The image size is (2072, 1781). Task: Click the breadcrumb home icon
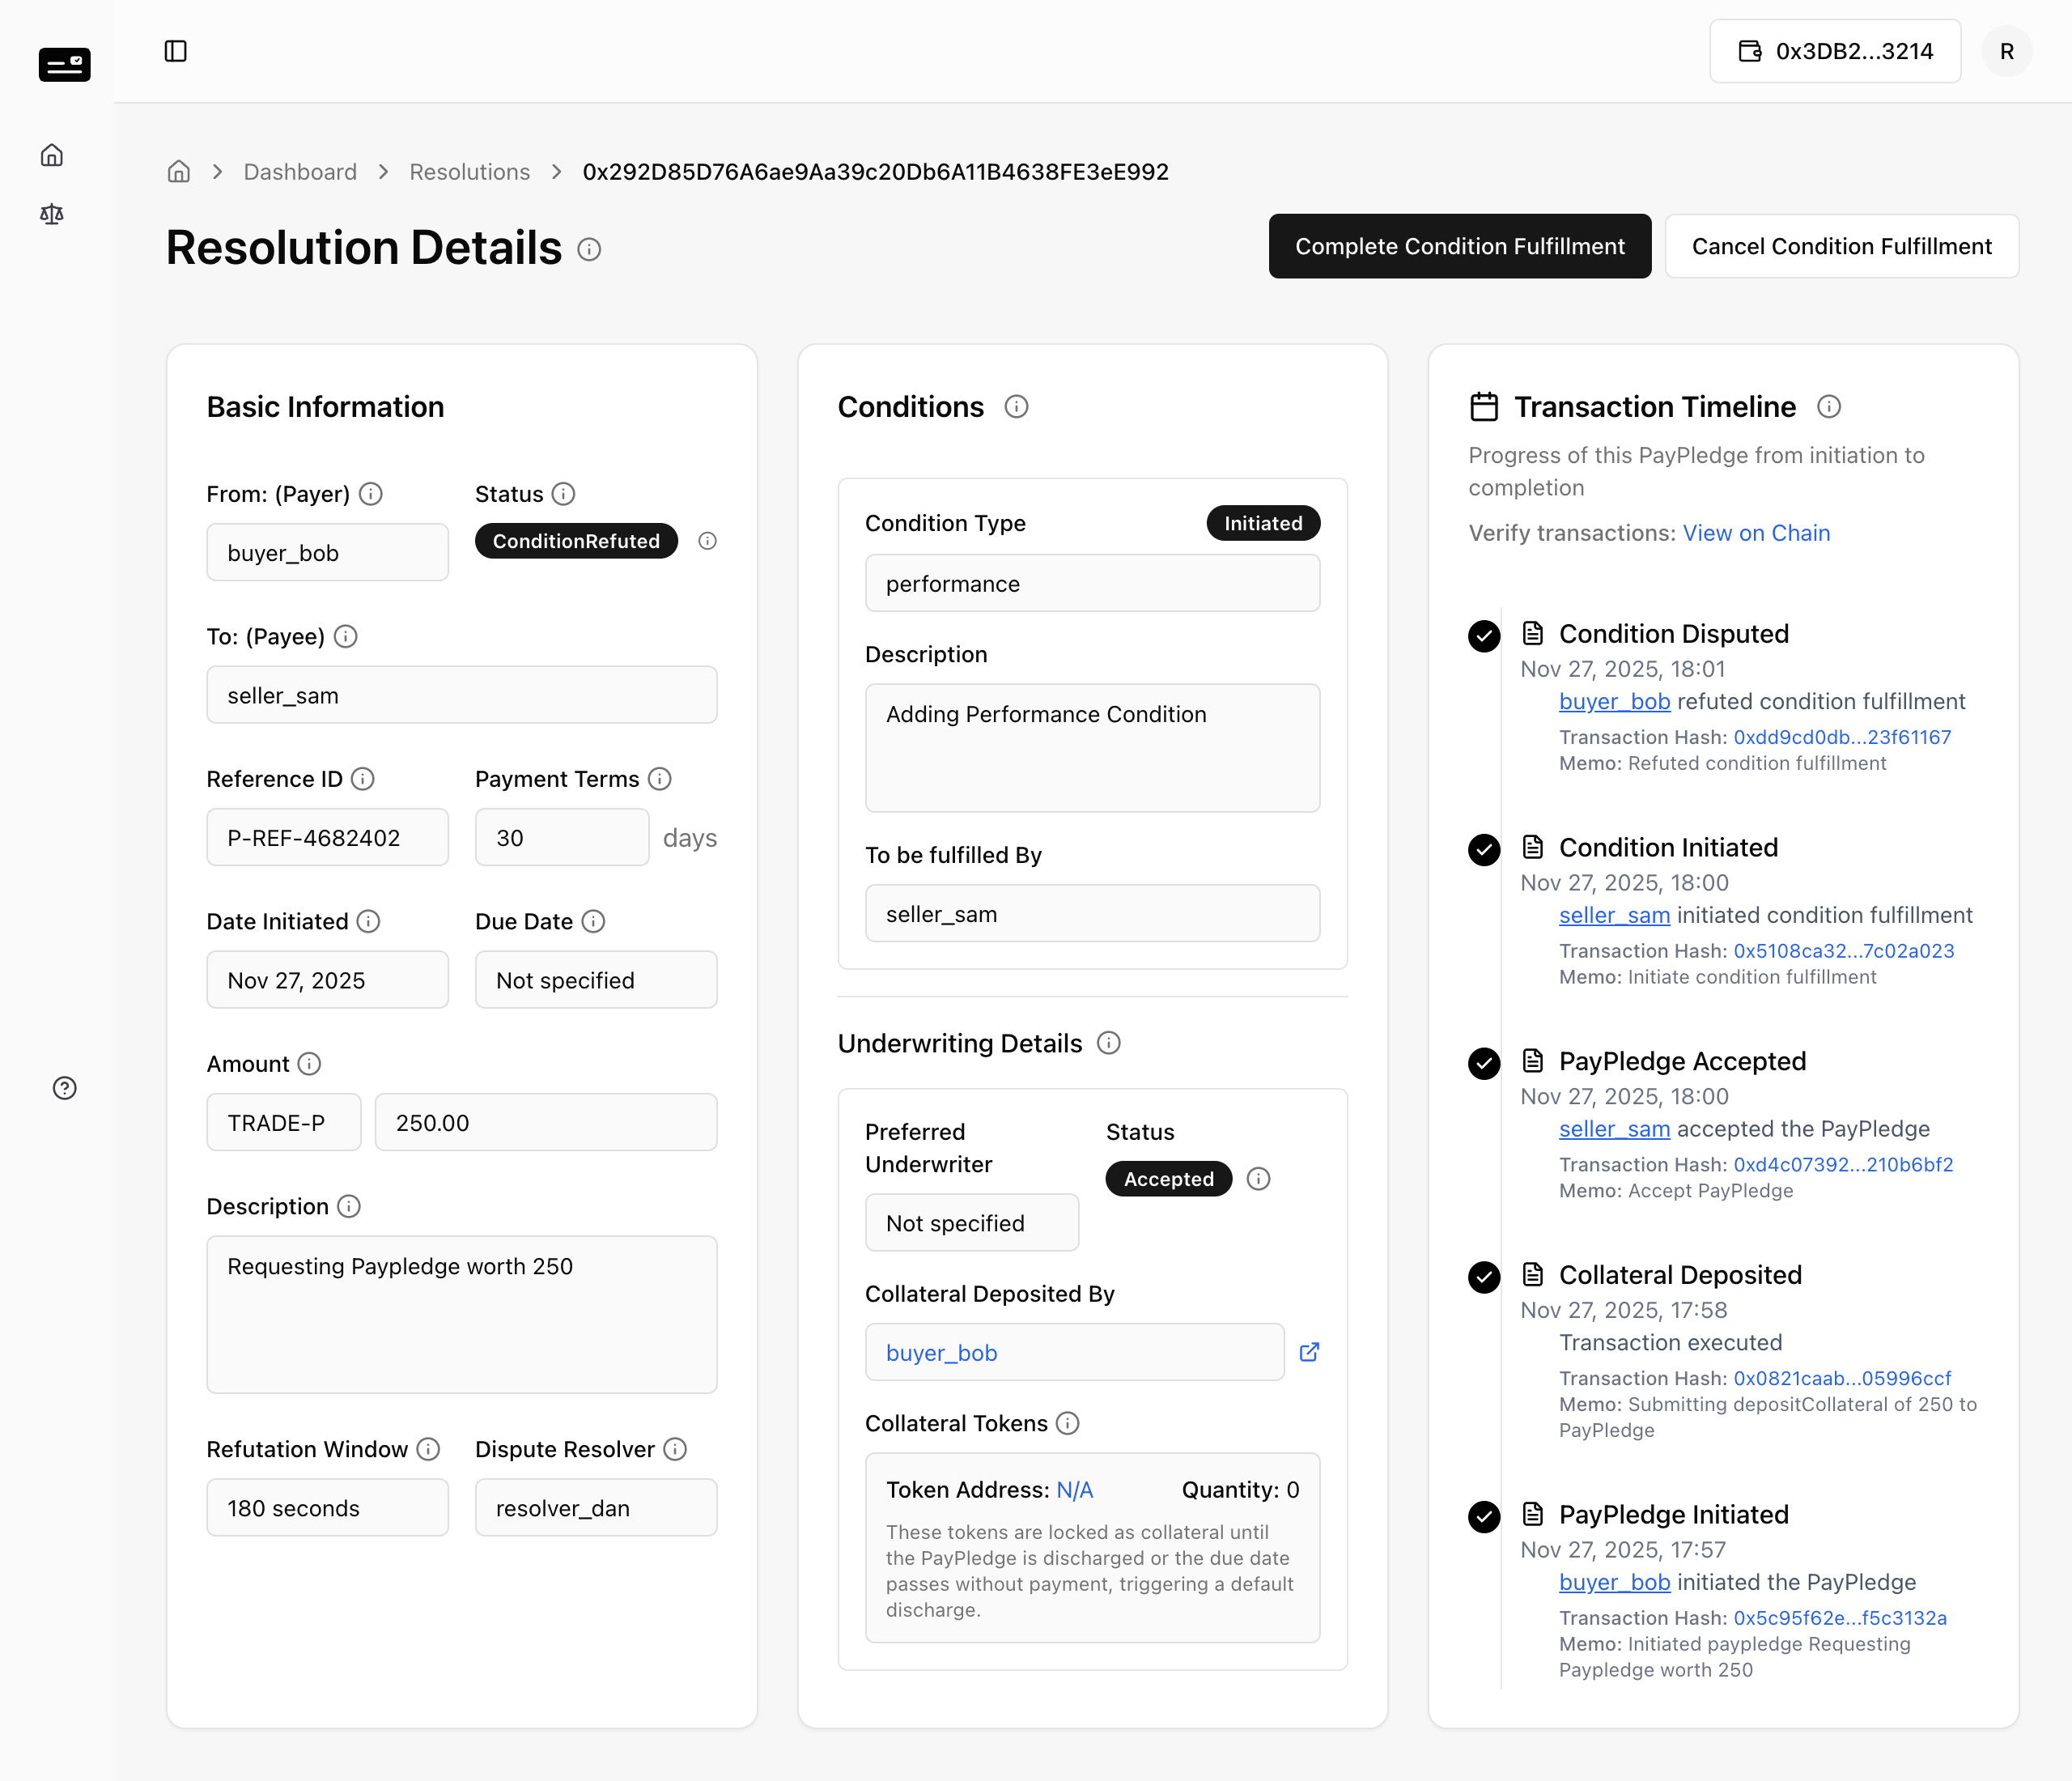pos(179,172)
